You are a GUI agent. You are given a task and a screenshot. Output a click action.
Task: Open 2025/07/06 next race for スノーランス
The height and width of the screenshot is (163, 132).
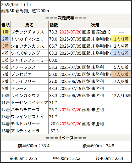pyautogui.click(x=70, y=67)
